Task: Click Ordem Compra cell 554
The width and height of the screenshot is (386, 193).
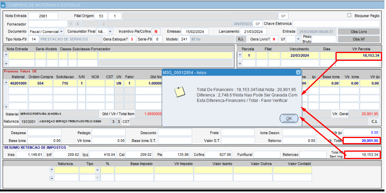Action: [40, 83]
